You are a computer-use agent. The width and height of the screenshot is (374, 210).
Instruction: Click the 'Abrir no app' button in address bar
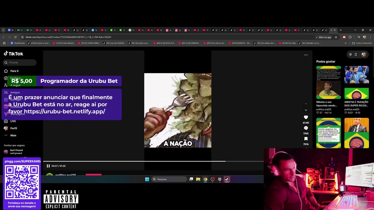(x=323, y=37)
